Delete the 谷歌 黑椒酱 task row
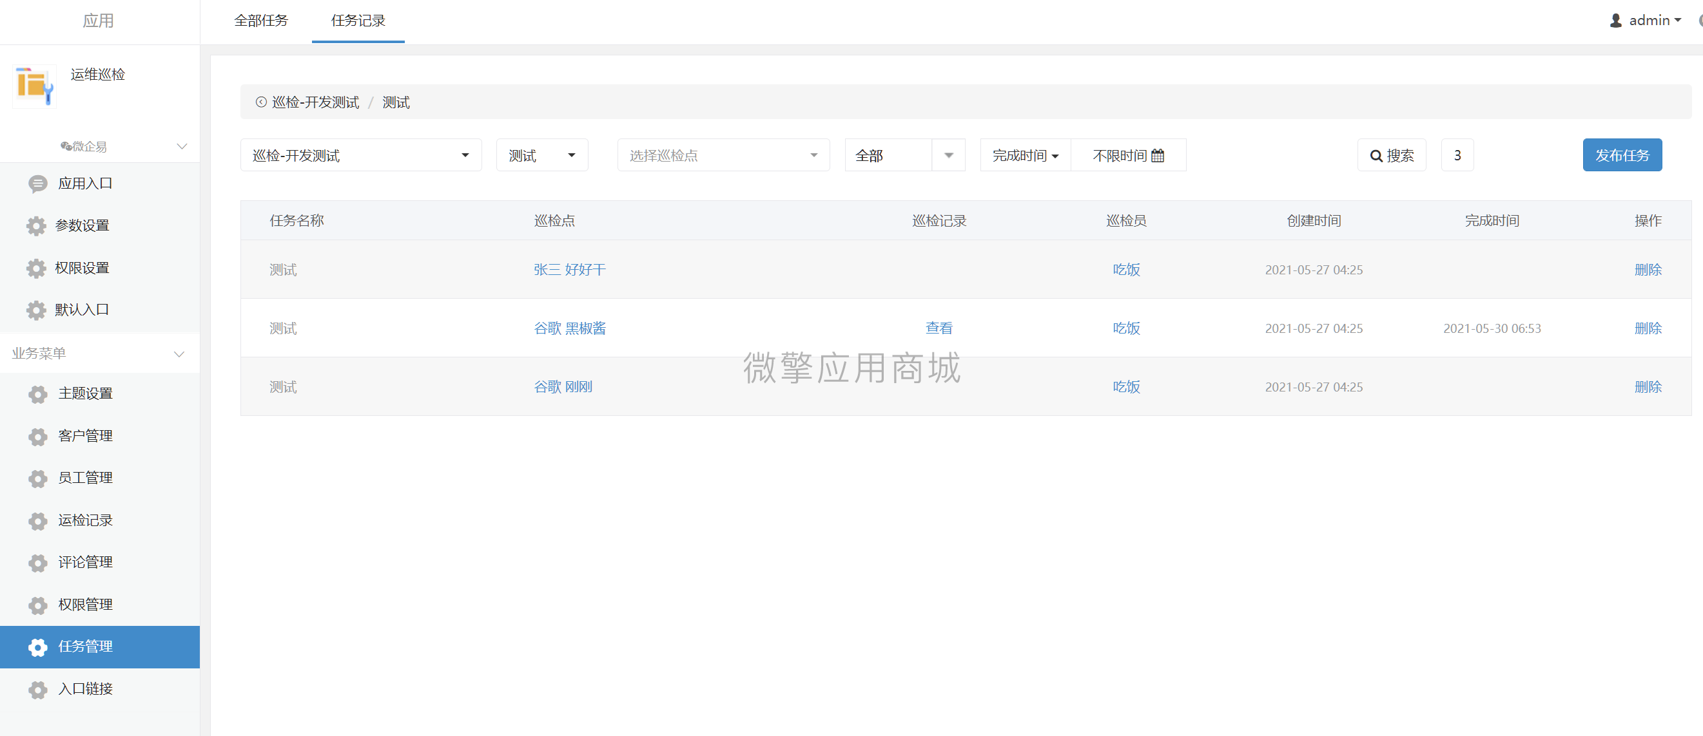This screenshot has width=1703, height=736. point(1648,328)
